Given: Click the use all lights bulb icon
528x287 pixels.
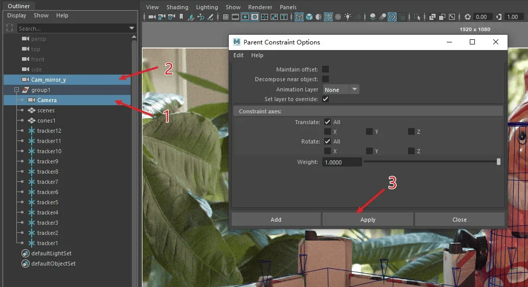Looking at the screenshot, I should 348,17.
